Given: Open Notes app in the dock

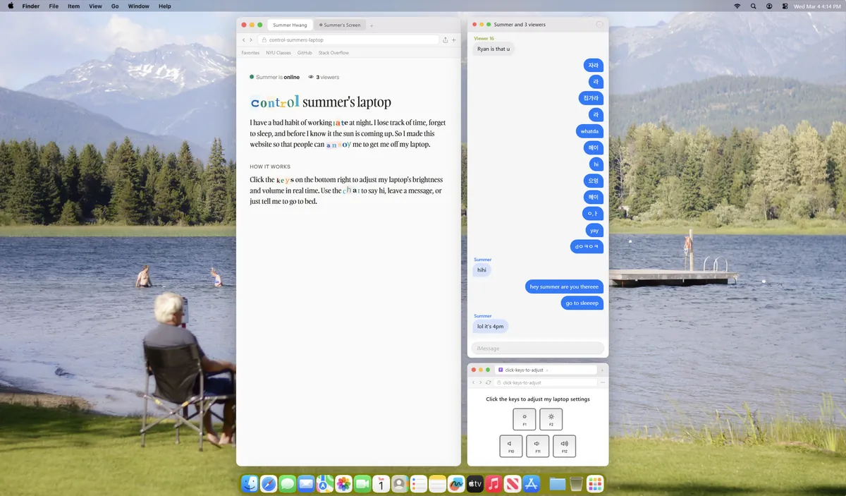Looking at the screenshot, I should 437,483.
